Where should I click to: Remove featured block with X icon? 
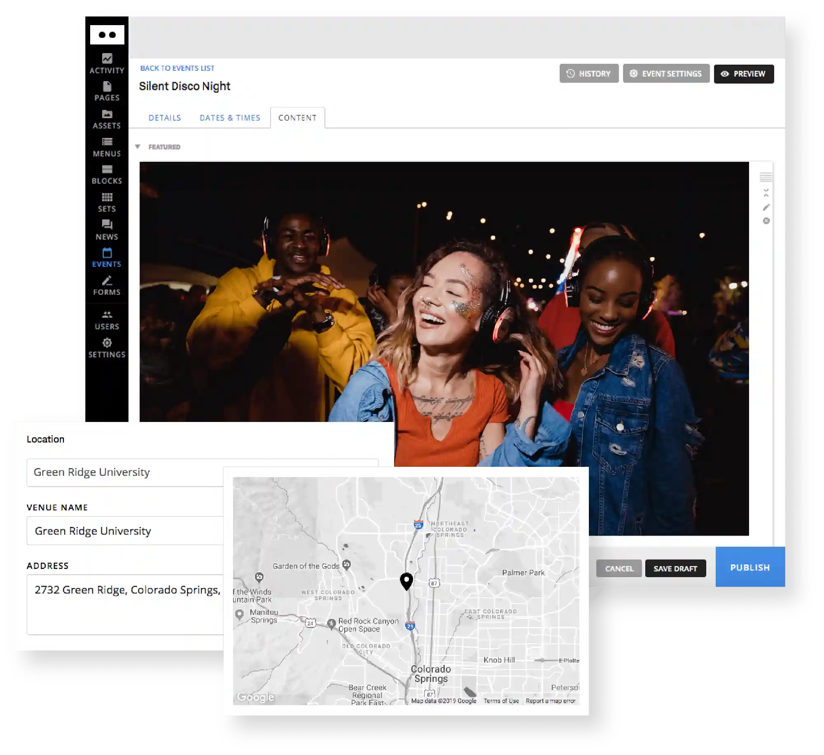tap(766, 221)
